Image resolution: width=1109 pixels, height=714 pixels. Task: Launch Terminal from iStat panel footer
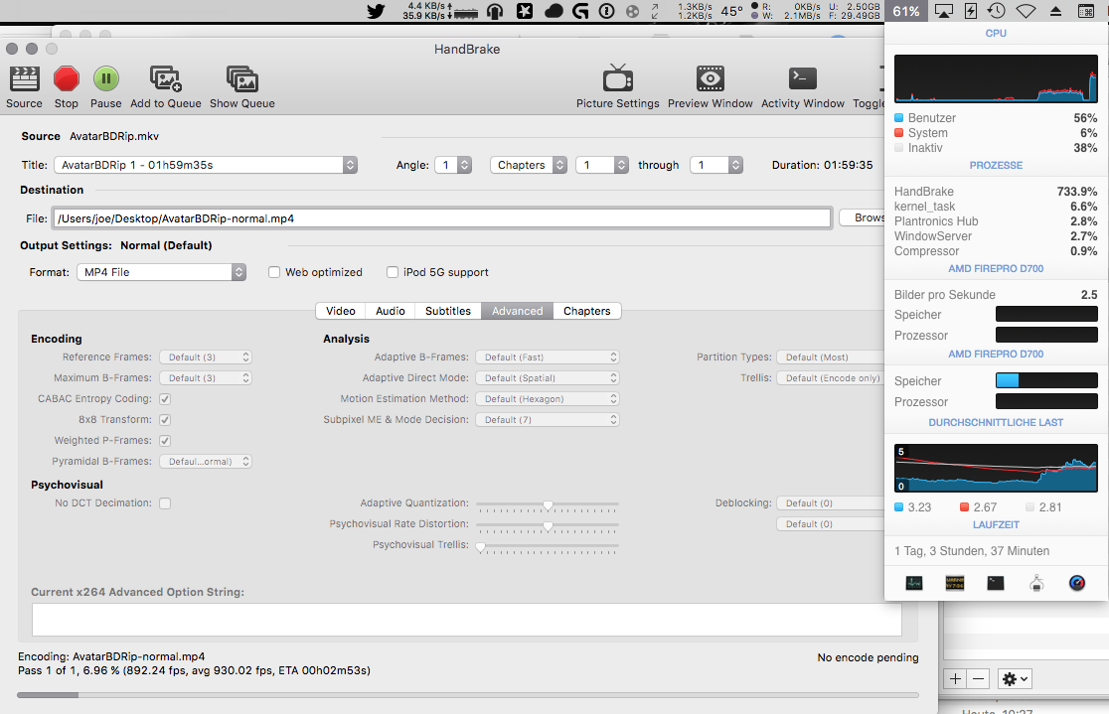point(996,583)
